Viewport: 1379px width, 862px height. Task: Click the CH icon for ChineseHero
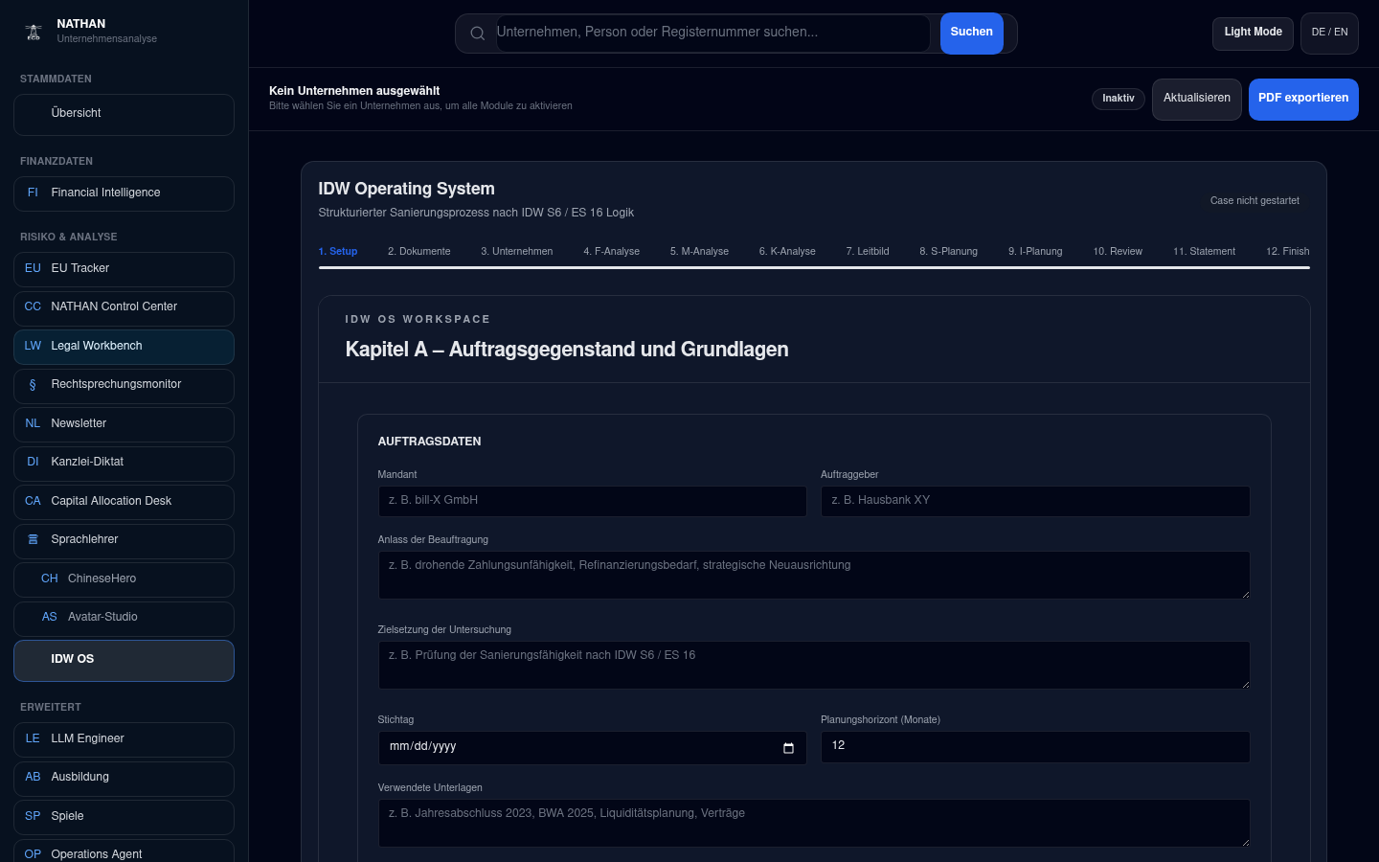pos(50,578)
